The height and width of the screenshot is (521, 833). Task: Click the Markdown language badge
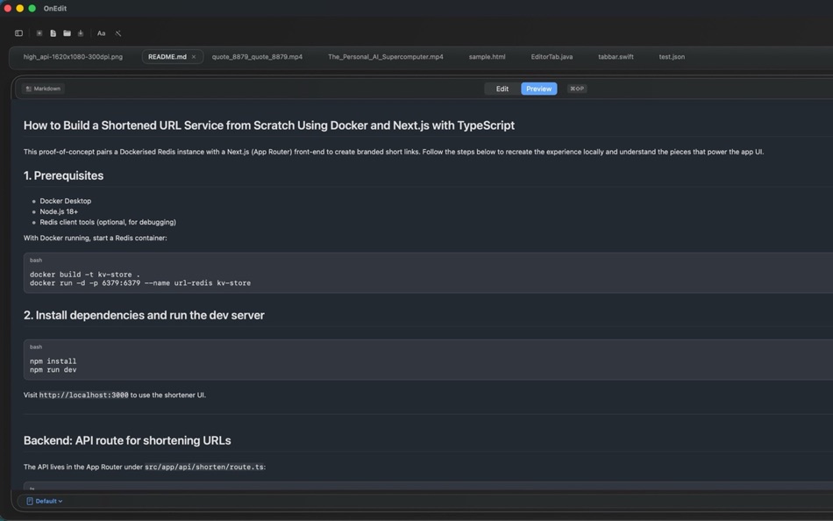click(43, 89)
